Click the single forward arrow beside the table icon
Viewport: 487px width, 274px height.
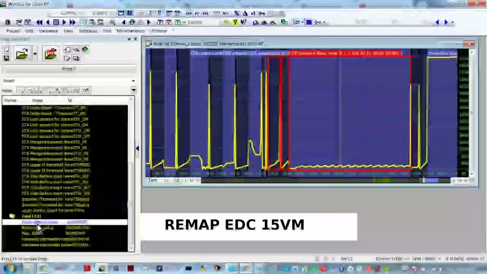(x=64, y=22)
